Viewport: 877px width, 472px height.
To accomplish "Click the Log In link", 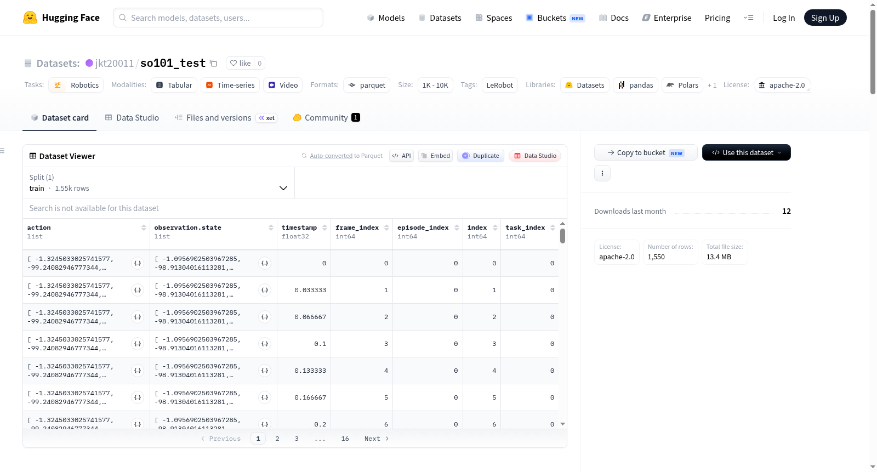I will (x=784, y=18).
